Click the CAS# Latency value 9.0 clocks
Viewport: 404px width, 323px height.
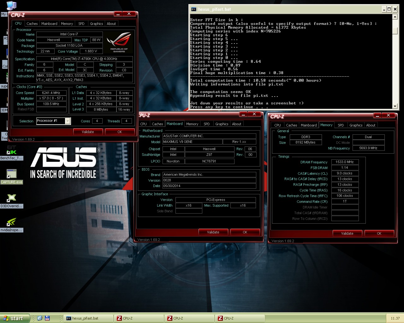click(x=345, y=173)
